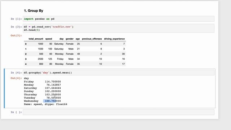Click the speed column header

(x=49, y=39)
